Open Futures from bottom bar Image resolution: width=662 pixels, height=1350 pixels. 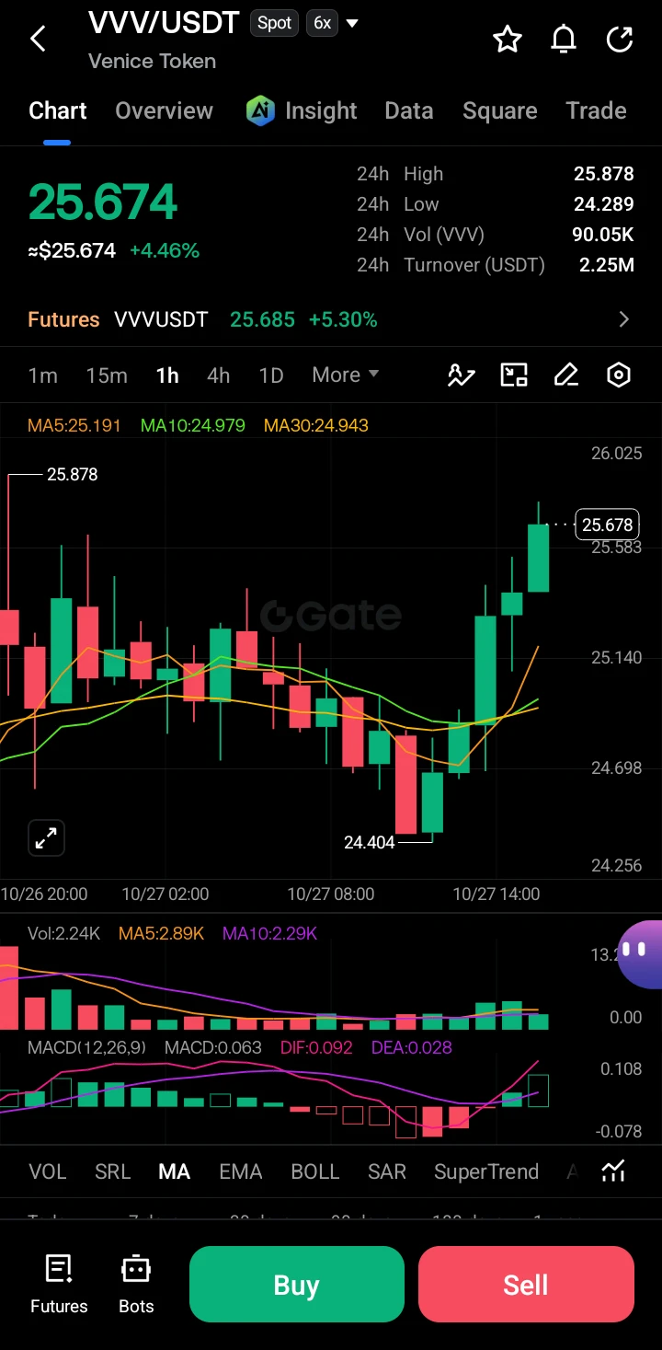(x=59, y=1285)
